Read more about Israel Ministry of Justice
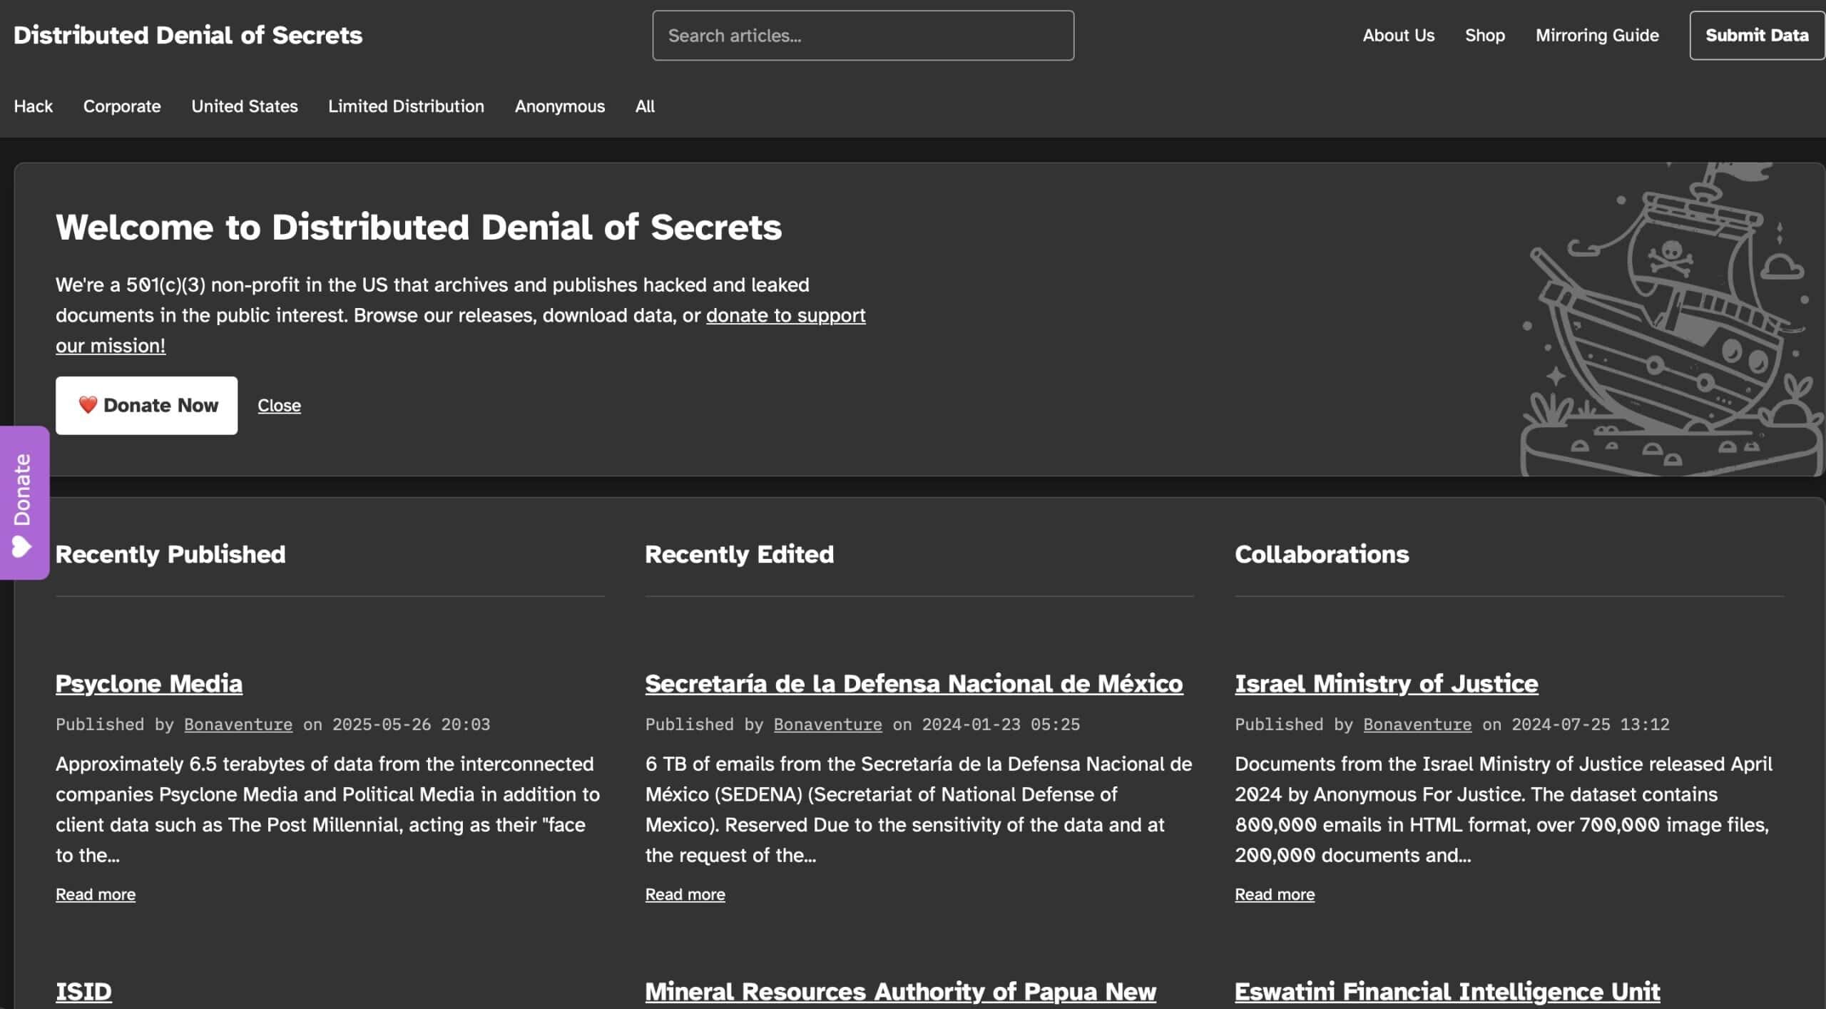The height and width of the screenshot is (1009, 1826). (1275, 894)
